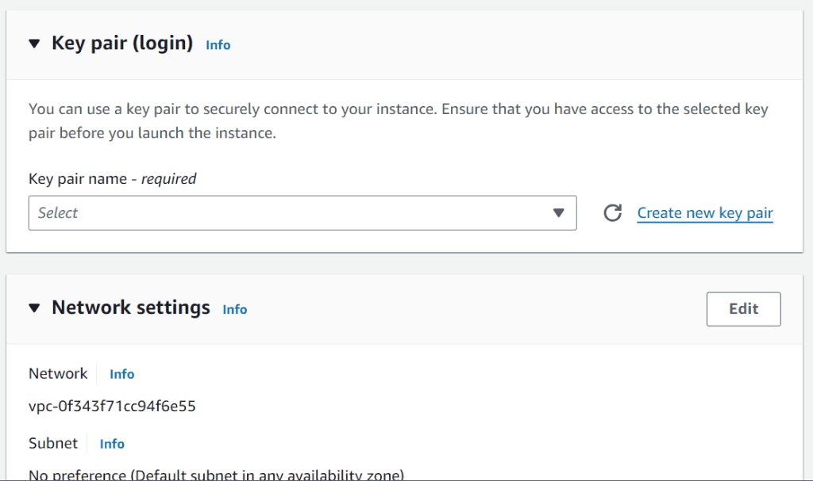Click the reload icon near Create new key pair

coord(613,212)
